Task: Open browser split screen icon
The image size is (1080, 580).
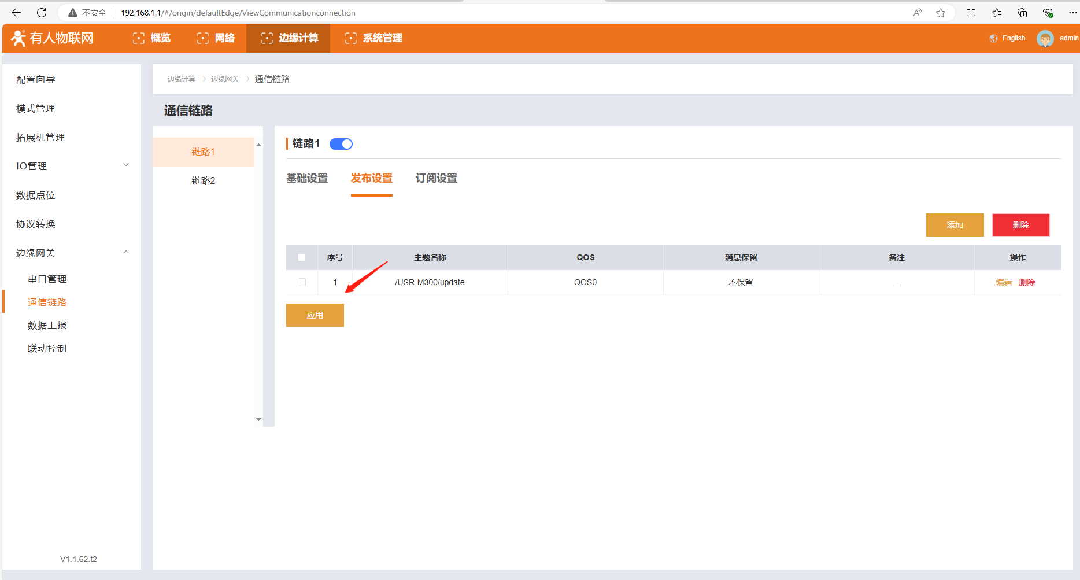Action: coord(971,13)
